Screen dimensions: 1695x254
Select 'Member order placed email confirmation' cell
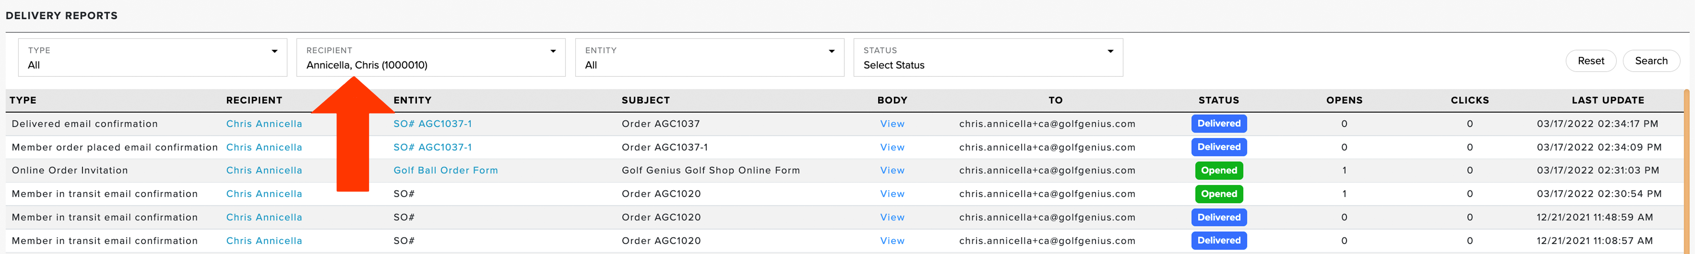[114, 147]
